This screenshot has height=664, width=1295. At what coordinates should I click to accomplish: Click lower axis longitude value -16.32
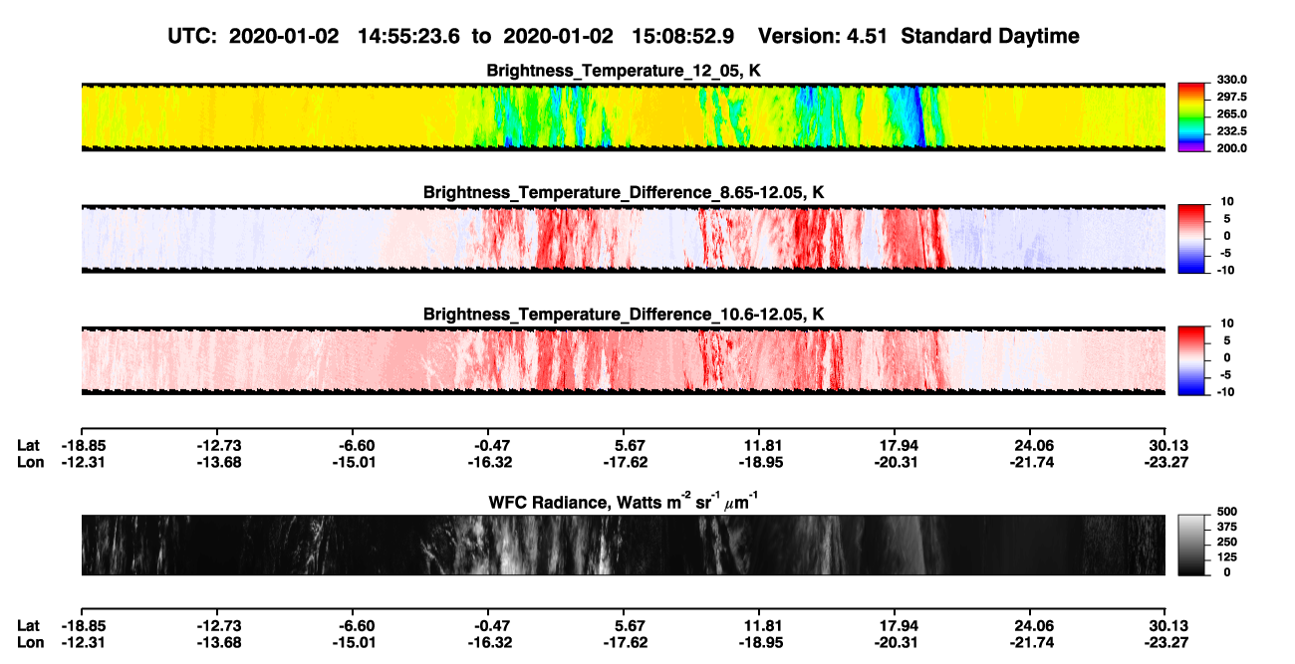pyautogui.click(x=490, y=642)
